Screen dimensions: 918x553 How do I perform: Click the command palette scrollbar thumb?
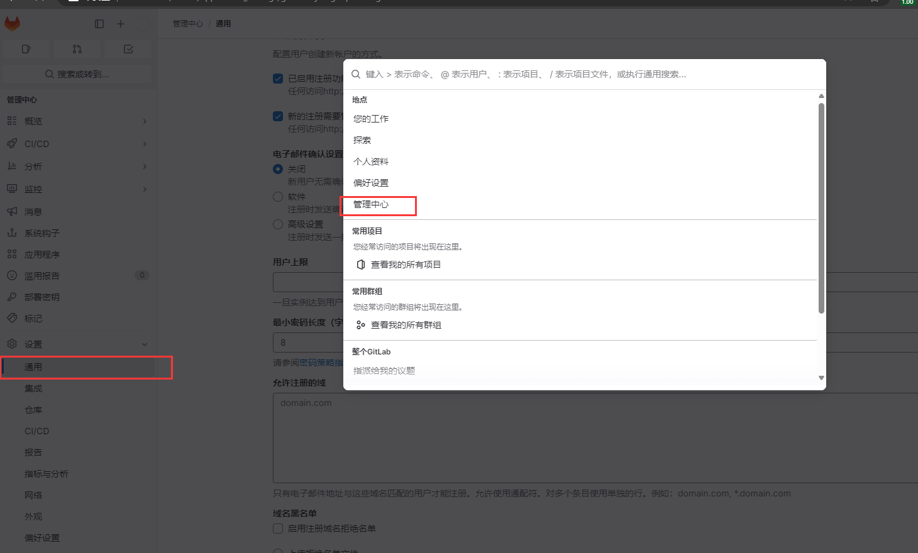(821, 208)
